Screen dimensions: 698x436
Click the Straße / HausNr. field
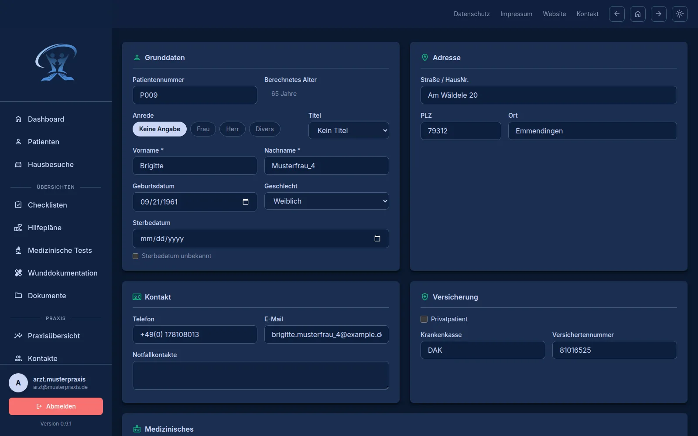coord(549,95)
